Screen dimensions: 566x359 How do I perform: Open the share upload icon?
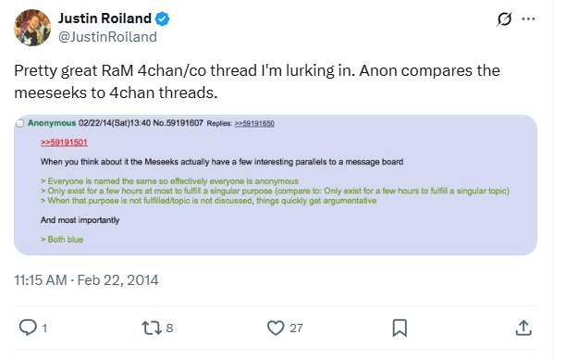(523, 328)
